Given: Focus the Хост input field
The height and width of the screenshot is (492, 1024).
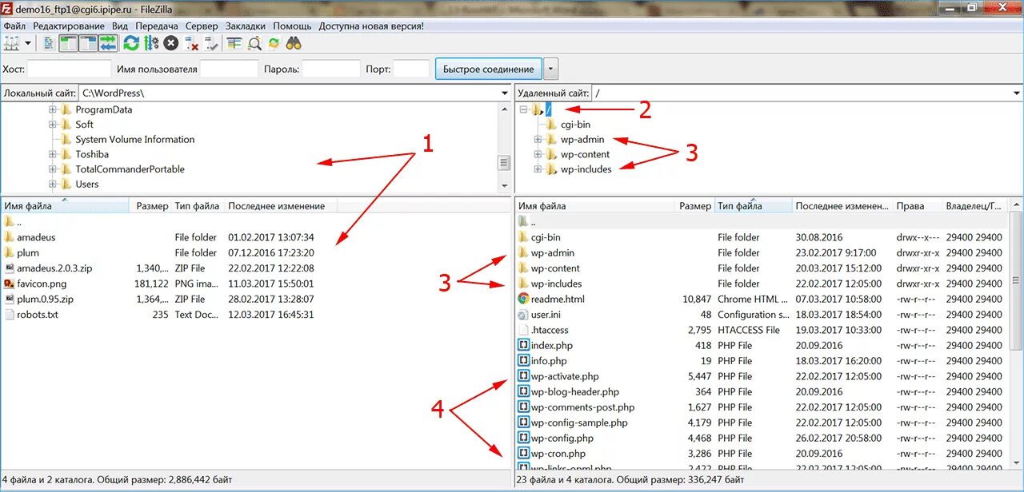Looking at the screenshot, I should pos(70,69).
